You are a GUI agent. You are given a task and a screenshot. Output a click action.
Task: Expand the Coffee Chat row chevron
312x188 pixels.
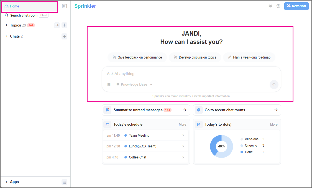[x=183, y=157]
